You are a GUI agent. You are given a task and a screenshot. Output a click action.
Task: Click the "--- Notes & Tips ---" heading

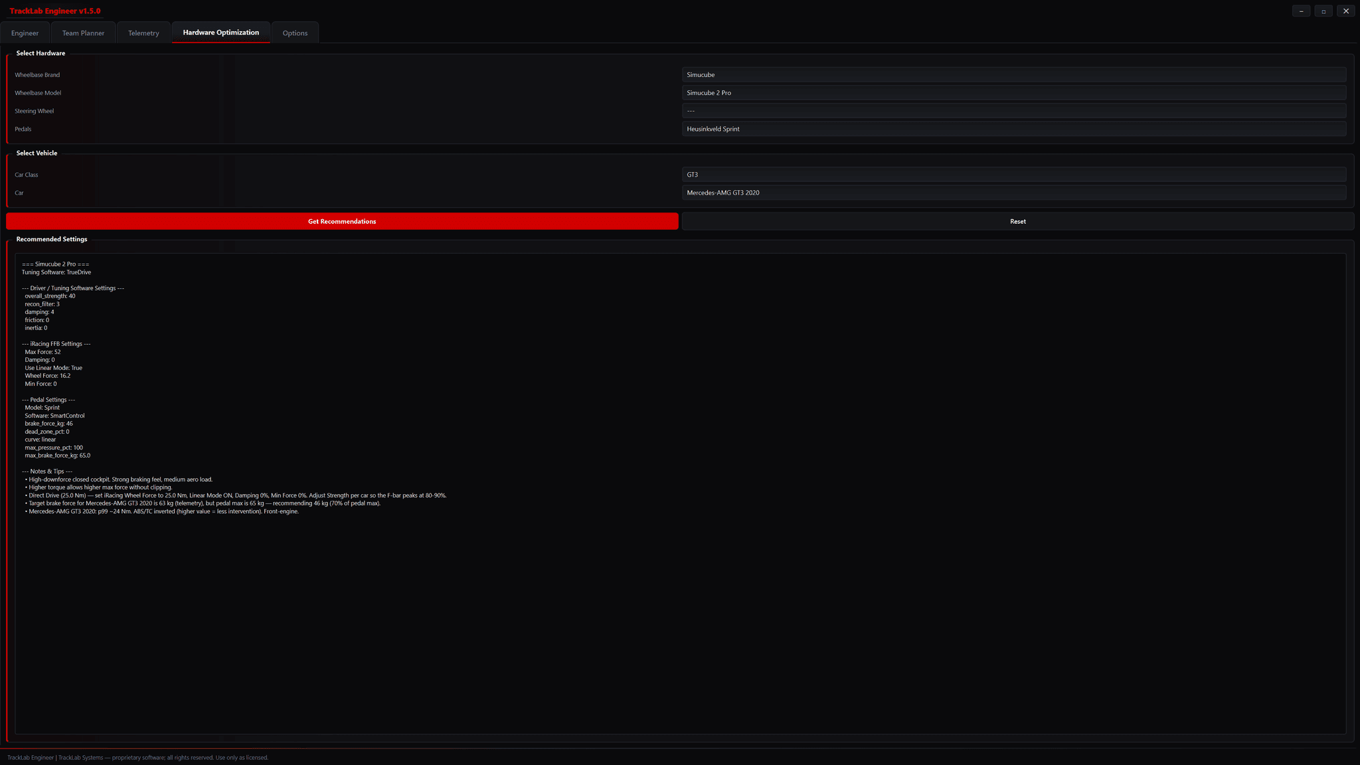click(47, 471)
